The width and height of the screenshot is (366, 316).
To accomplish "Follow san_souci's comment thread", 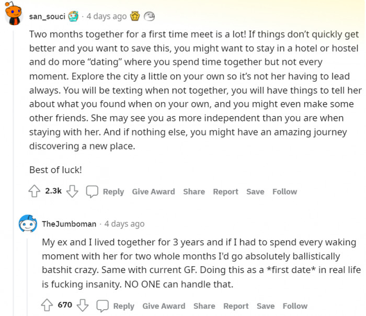I will pos(284,191).
